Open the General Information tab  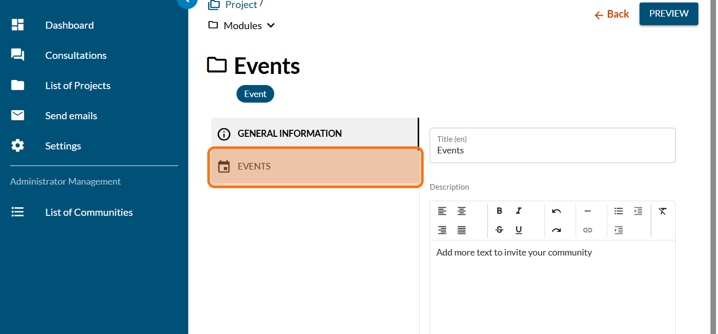(x=315, y=134)
